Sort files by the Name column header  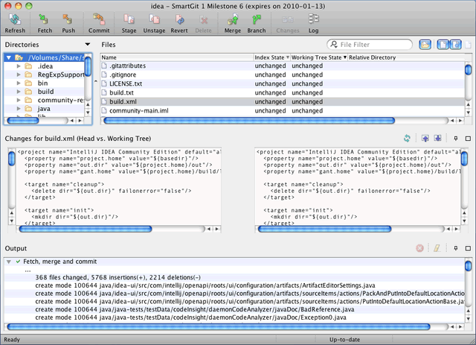(x=109, y=57)
